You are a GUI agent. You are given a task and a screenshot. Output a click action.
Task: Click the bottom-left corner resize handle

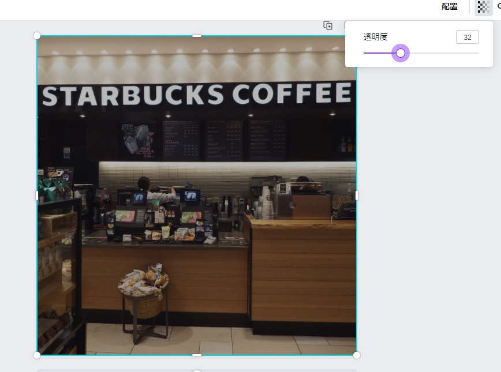pos(37,355)
